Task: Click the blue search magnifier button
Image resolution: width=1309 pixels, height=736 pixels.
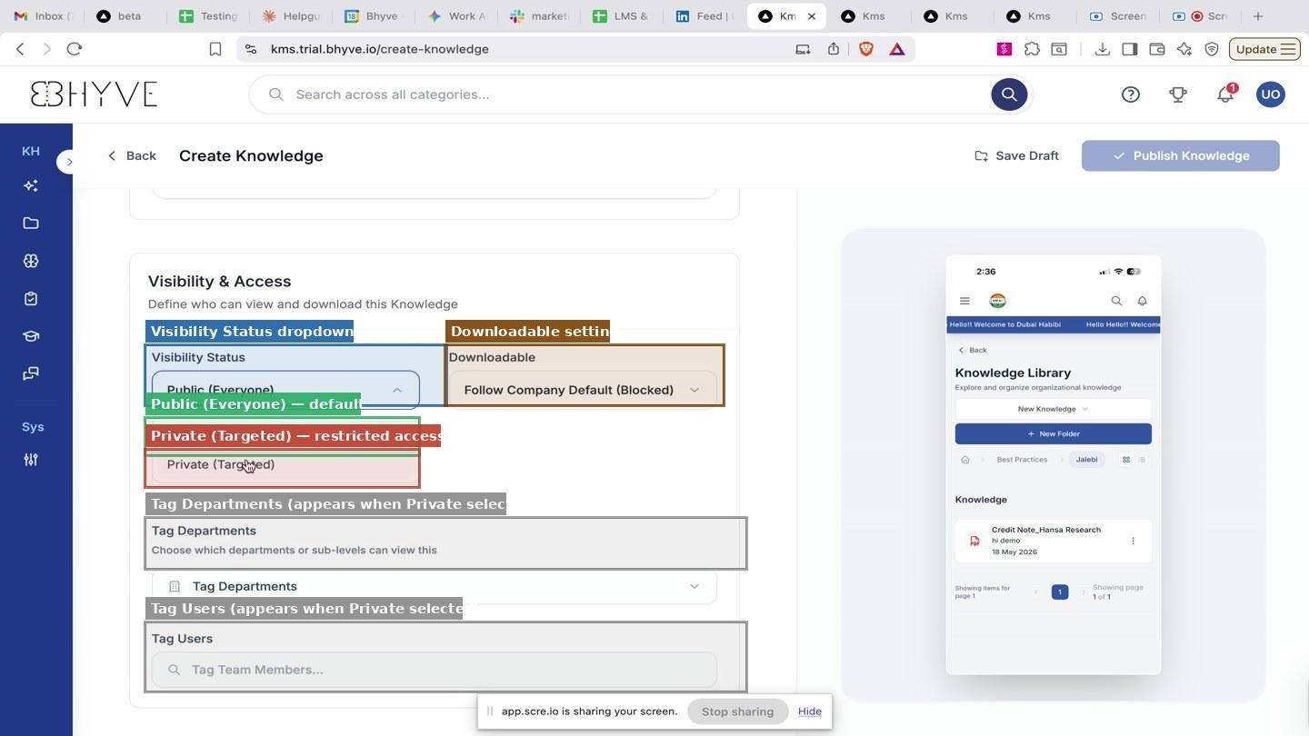Action: pos(1009,94)
